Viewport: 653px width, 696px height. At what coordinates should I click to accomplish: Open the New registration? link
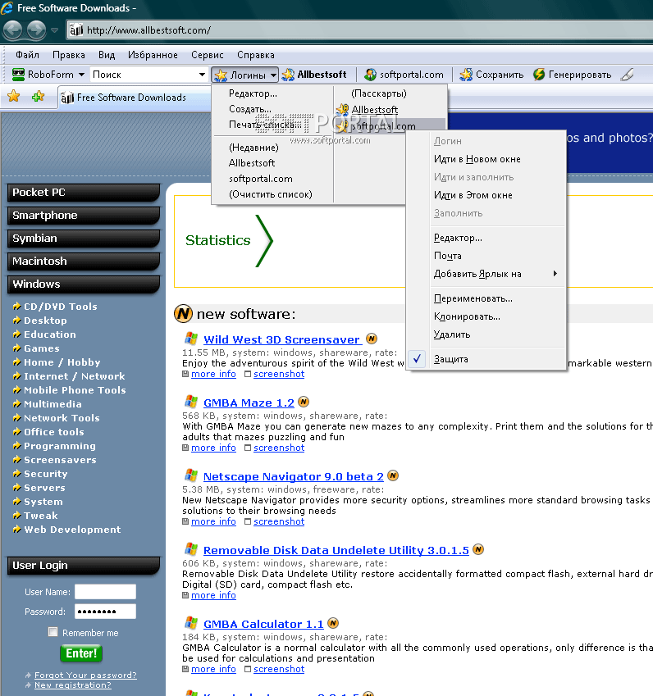point(73,685)
